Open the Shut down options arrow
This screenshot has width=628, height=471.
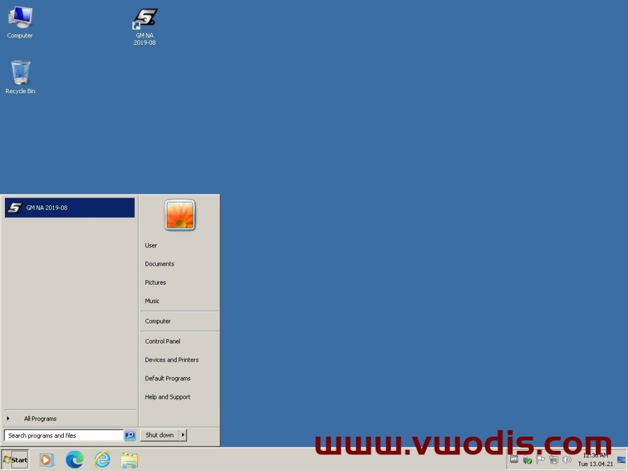[x=183, y=435]
